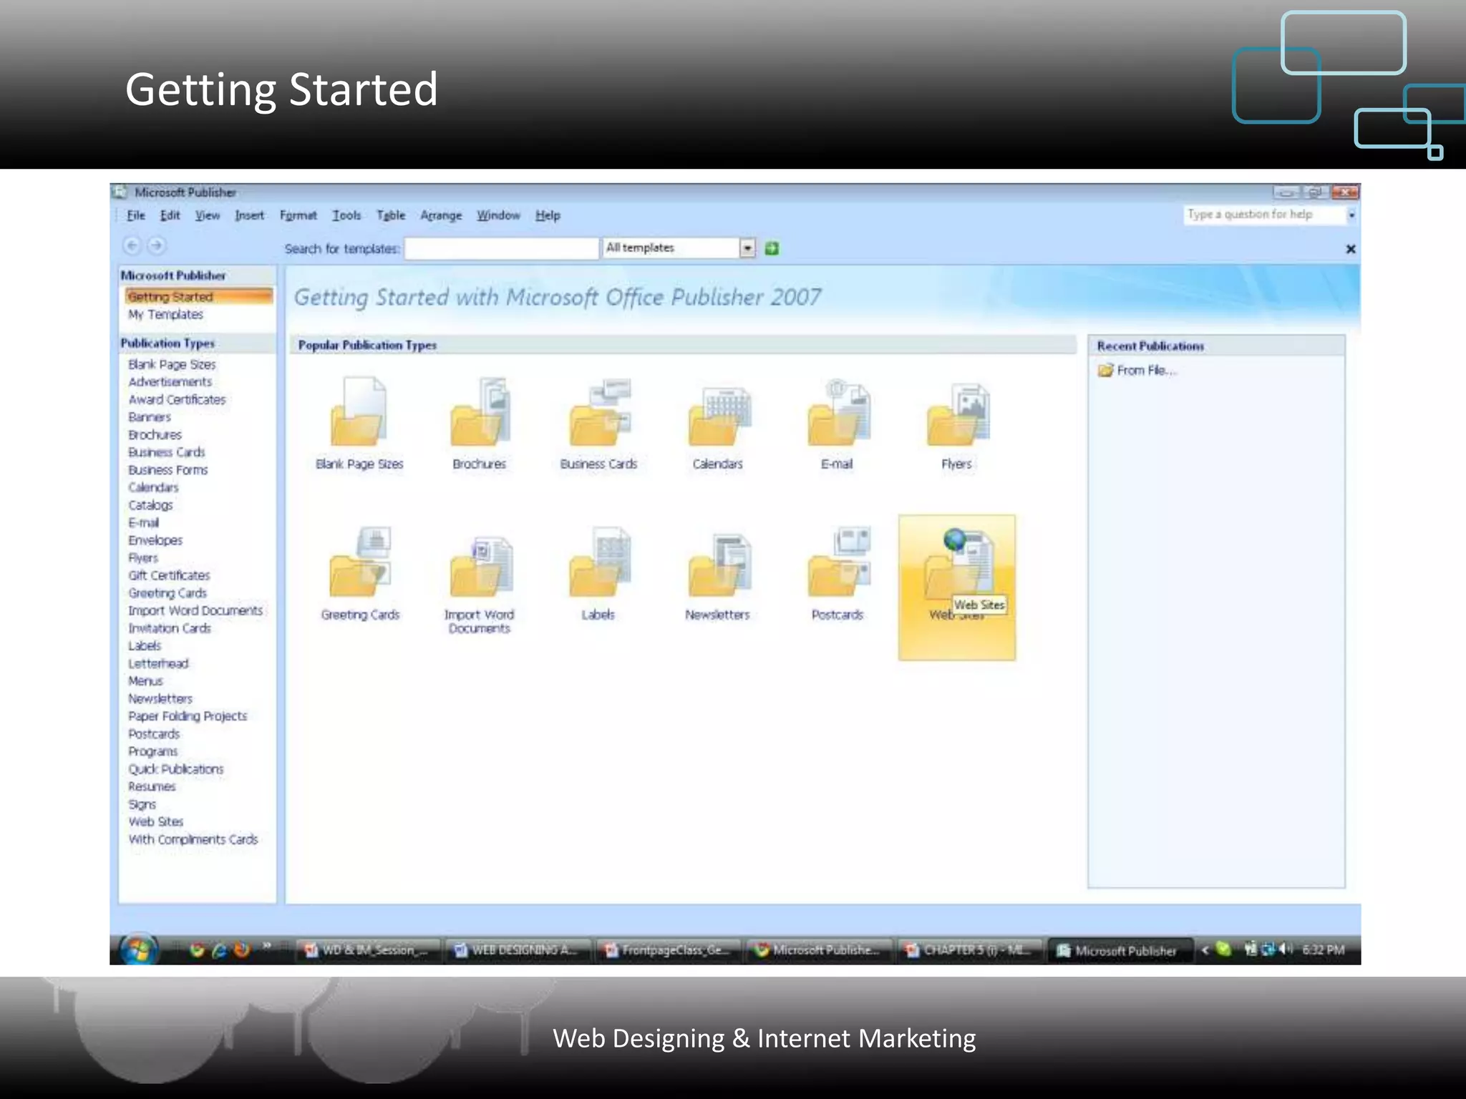This screenshot has width=1466, height=1099.
Task: Select Programs in sidebar list
Action: tap(153, 751)
